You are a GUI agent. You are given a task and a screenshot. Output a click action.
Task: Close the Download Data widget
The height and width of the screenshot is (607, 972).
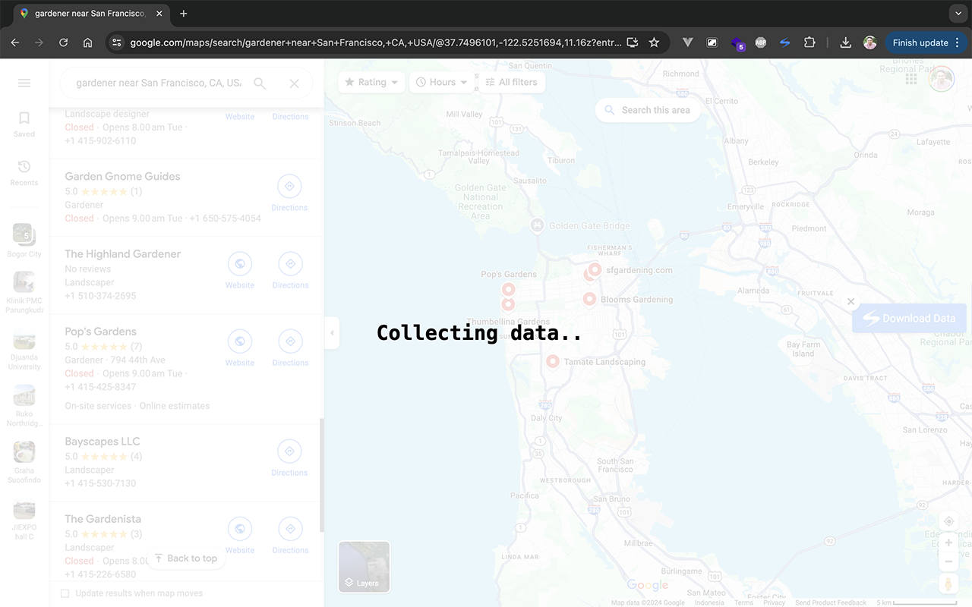pos(851,301)
